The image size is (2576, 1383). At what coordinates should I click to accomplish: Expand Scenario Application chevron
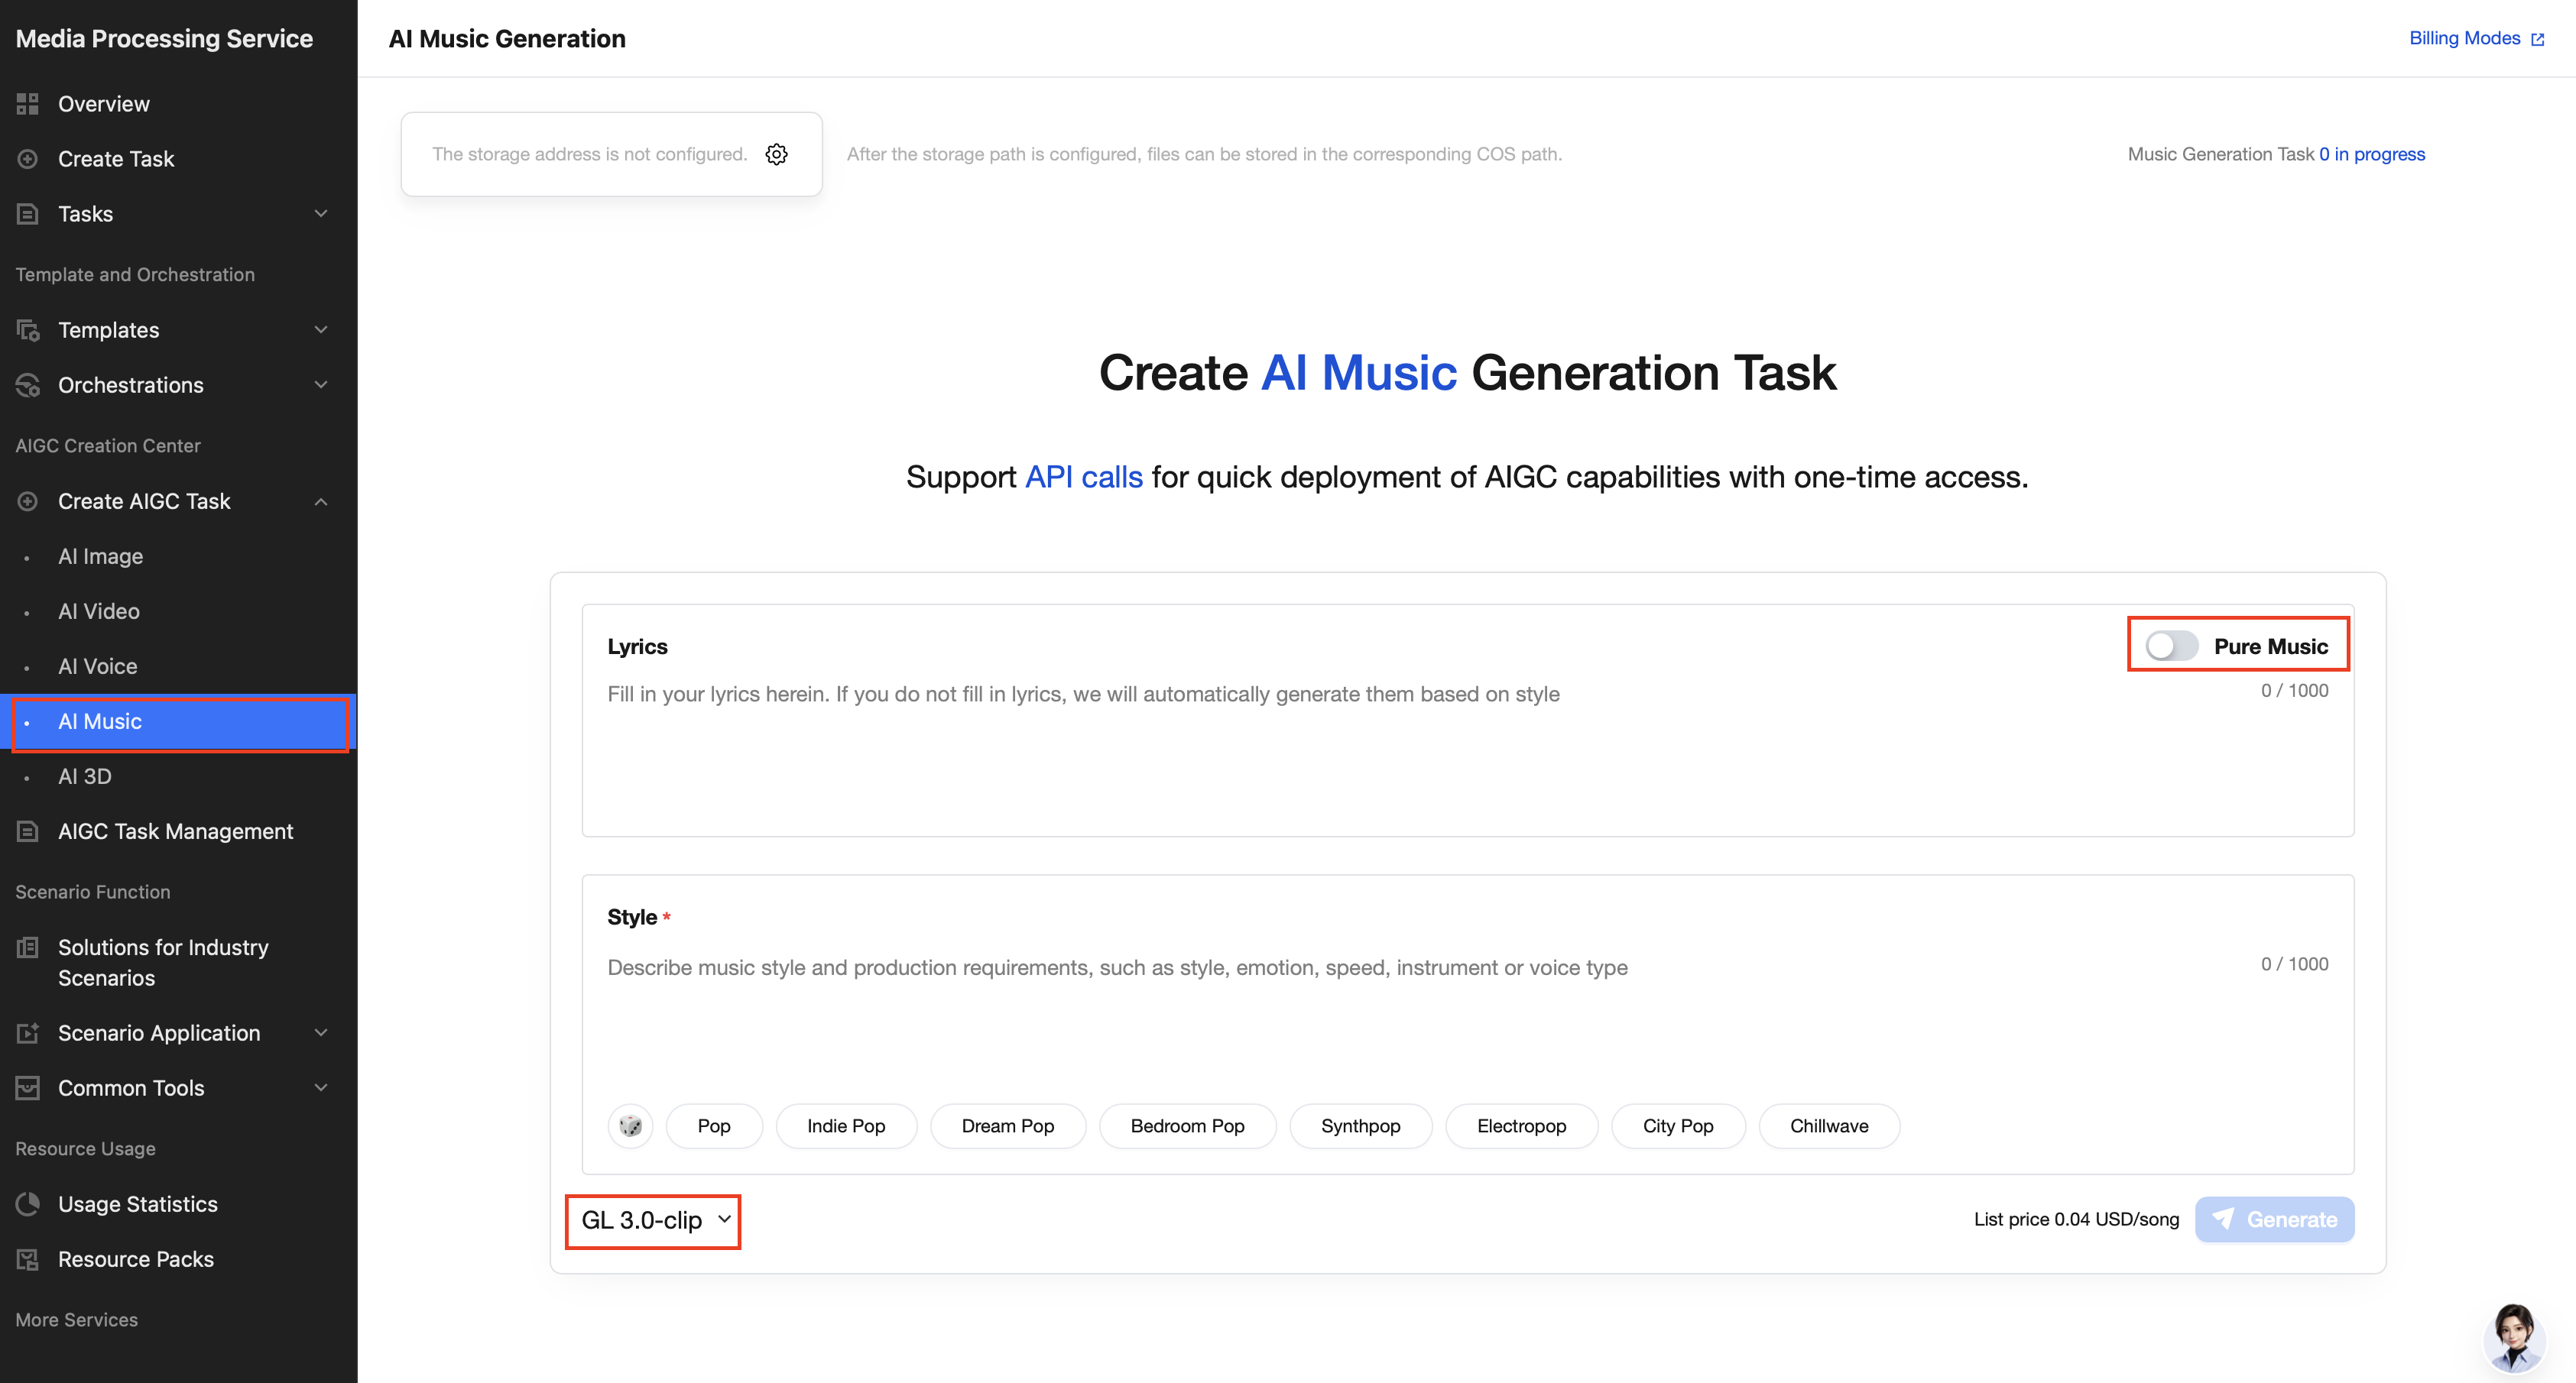click(x=321, y=1033)
